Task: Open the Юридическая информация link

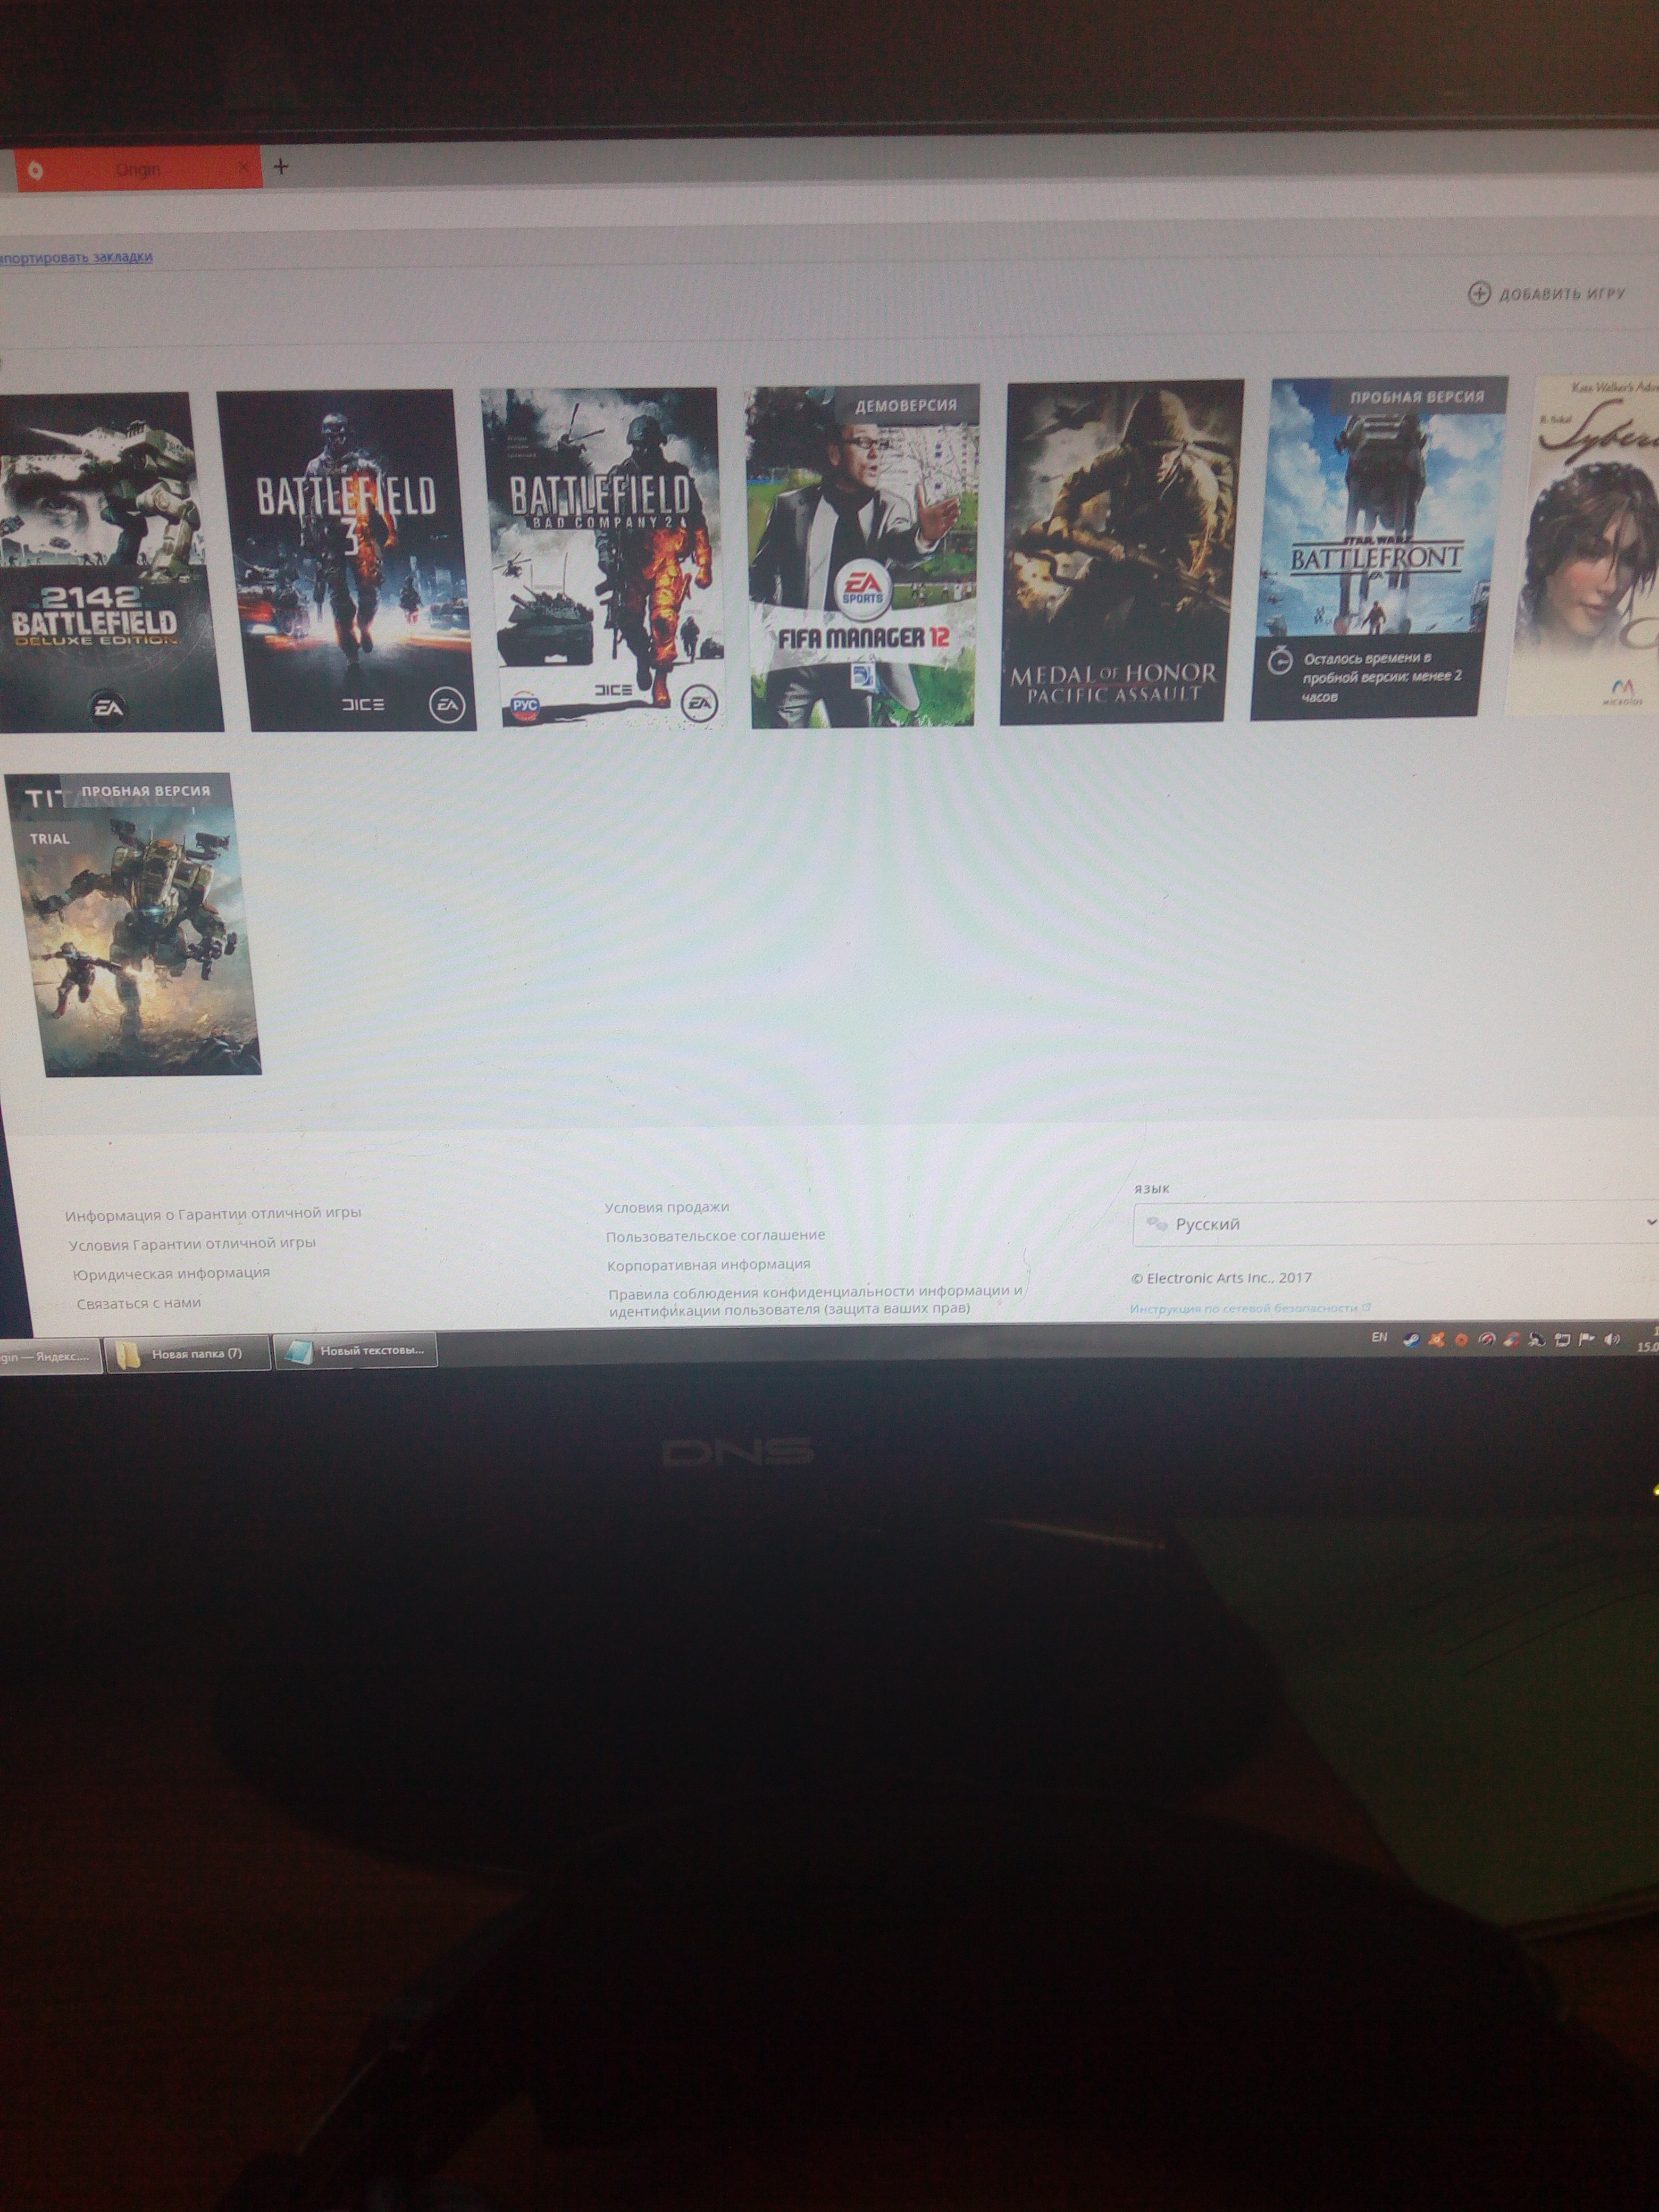Action: coord(171,1273)
